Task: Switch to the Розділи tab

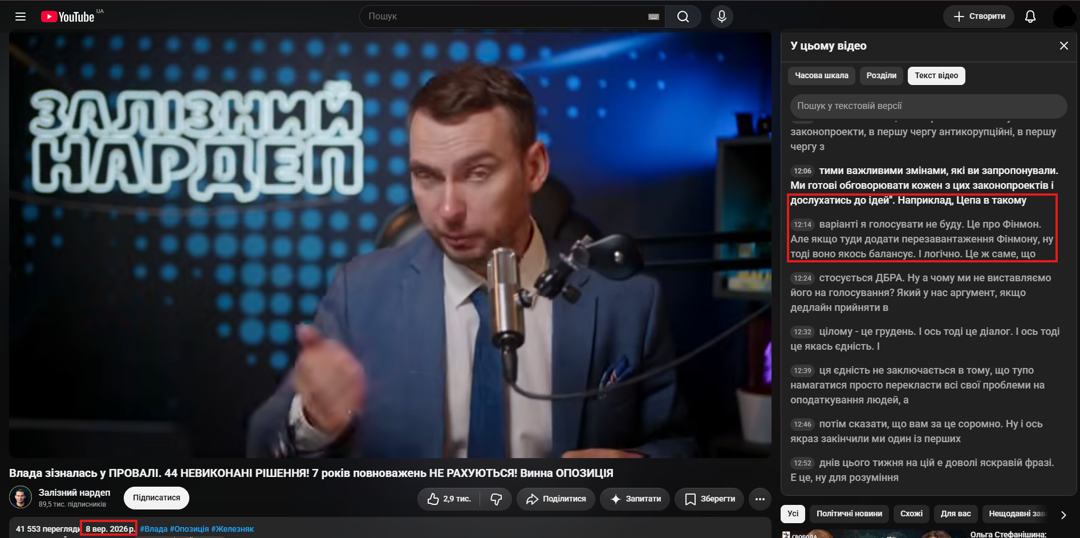Action: pyautogui.click(x=882, y=75)
